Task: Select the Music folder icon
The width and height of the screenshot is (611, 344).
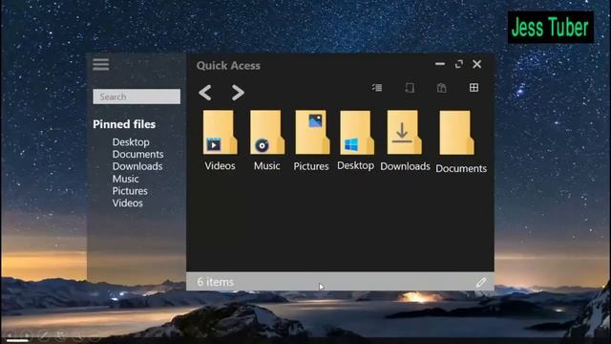Action: point(267,132)
